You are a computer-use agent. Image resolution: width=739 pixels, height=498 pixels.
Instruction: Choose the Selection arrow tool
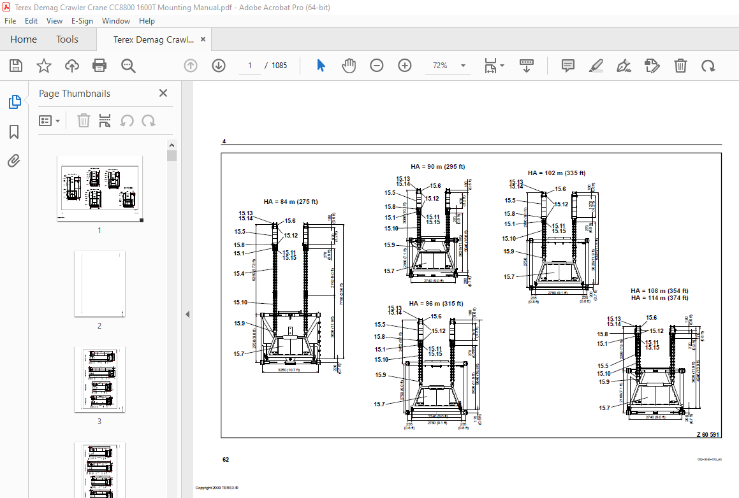tap(321, 66)
